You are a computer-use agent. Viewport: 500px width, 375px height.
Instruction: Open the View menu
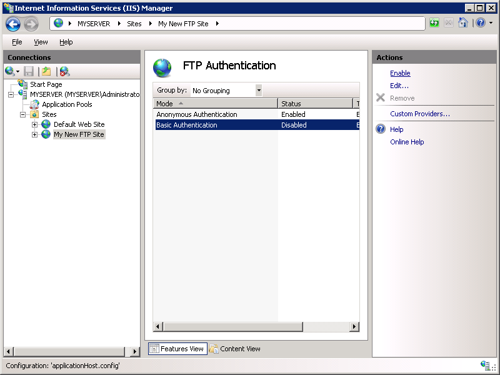coord(40,42)
